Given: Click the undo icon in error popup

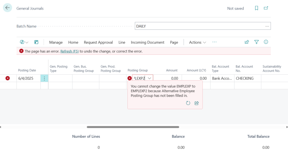Looking at the screenshot, I should (188, 103).
